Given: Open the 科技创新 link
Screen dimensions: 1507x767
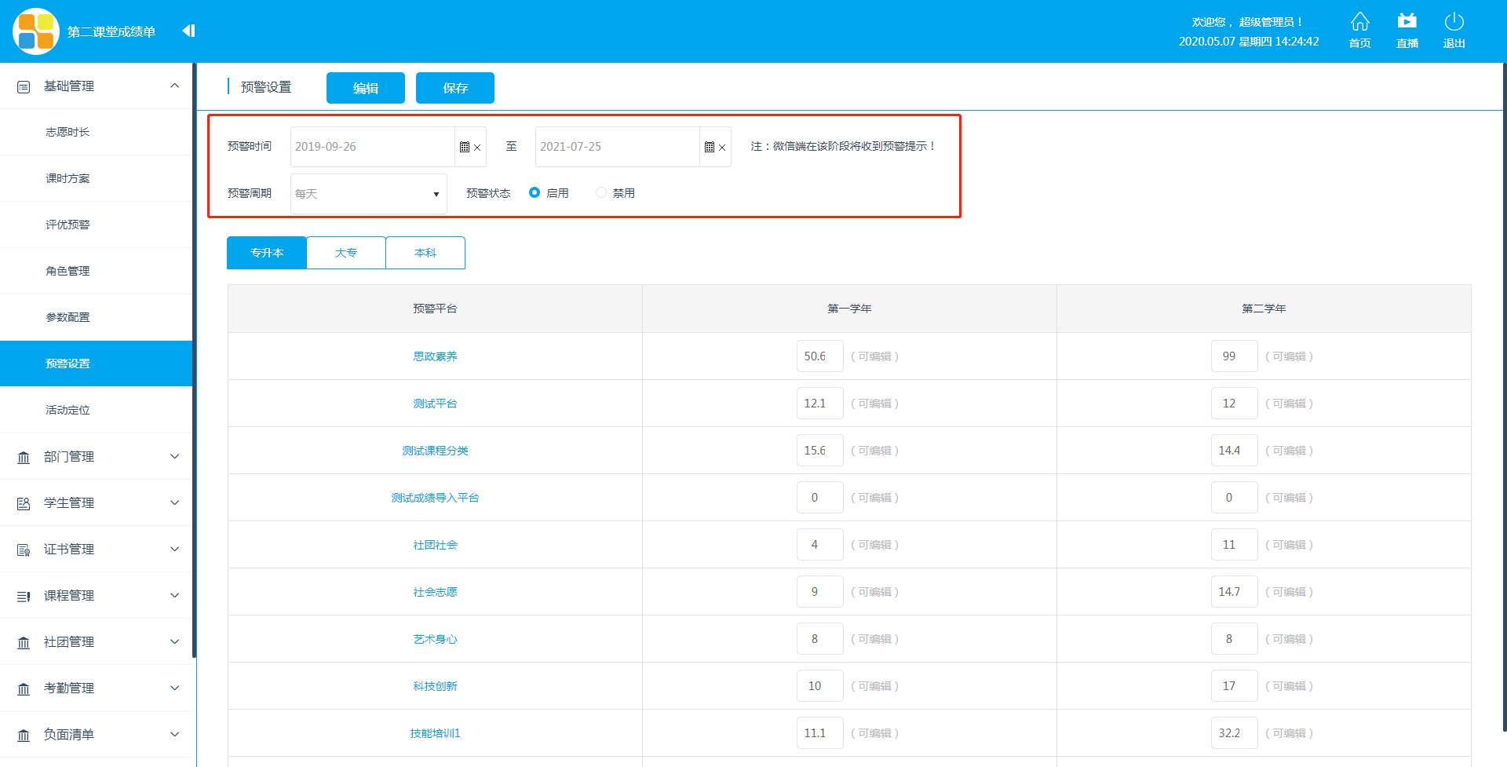Looking at the screenshot, I should point(436,686).
